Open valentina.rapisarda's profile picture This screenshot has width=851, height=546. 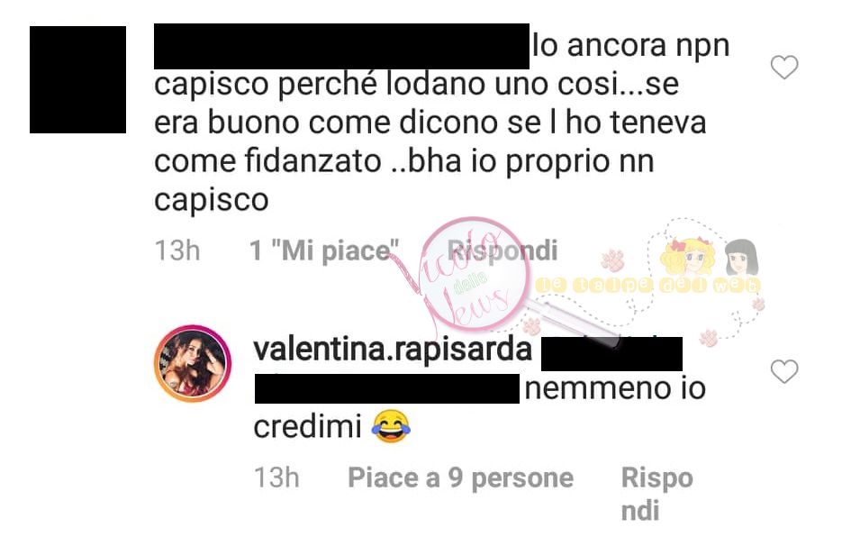point(194,363)
